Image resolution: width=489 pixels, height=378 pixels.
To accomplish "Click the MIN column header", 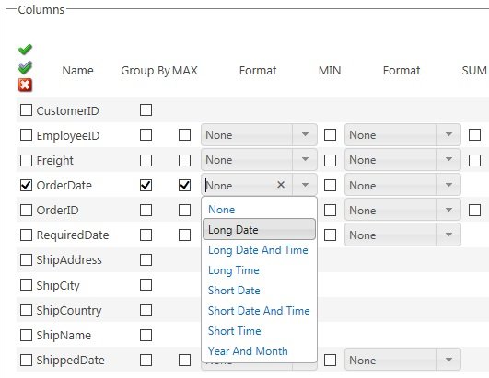I will coord(330,71).
